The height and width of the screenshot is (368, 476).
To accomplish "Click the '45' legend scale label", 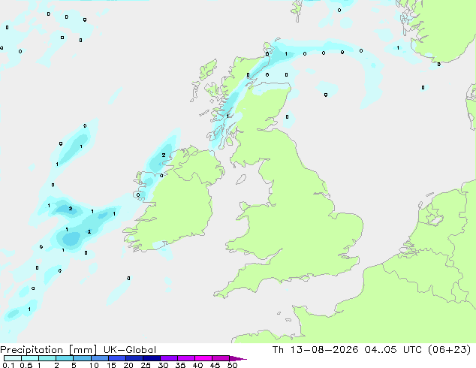I will (215, 365).
